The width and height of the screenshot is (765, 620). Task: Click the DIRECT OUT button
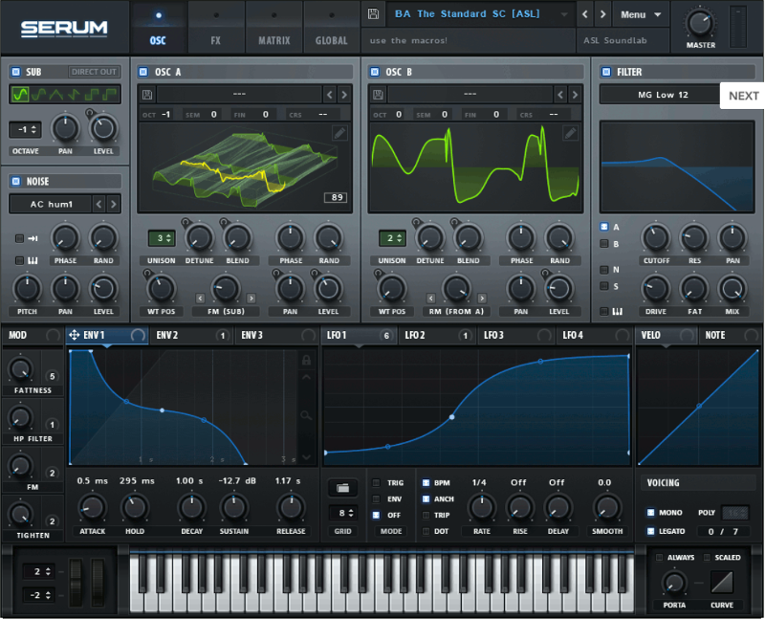(94, 72)
